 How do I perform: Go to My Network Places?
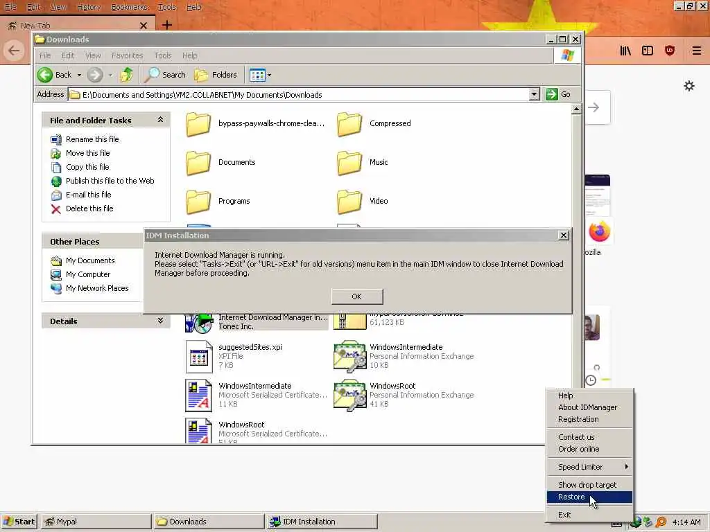(x=97, y=288)
